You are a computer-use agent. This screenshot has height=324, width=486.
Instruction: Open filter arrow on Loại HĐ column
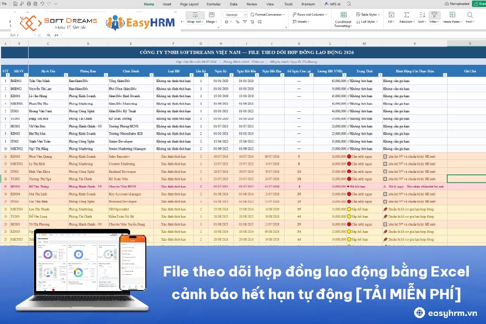point(191,75)
